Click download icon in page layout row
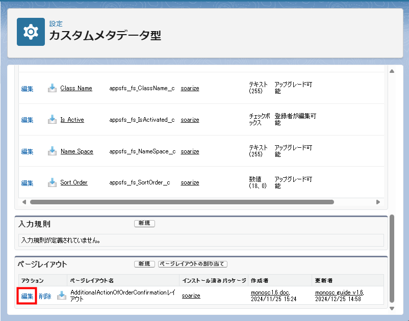The width and height of the screenshot is (409, 321). tap(62, 296)
